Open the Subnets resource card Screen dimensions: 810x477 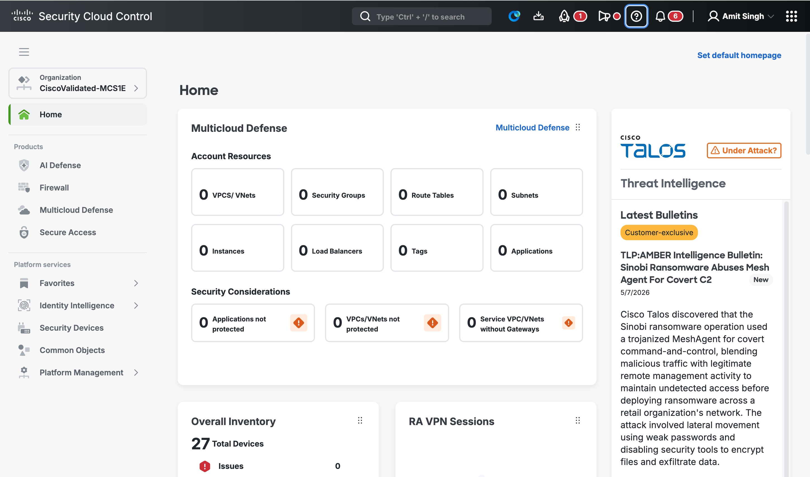tap(536, 192)
